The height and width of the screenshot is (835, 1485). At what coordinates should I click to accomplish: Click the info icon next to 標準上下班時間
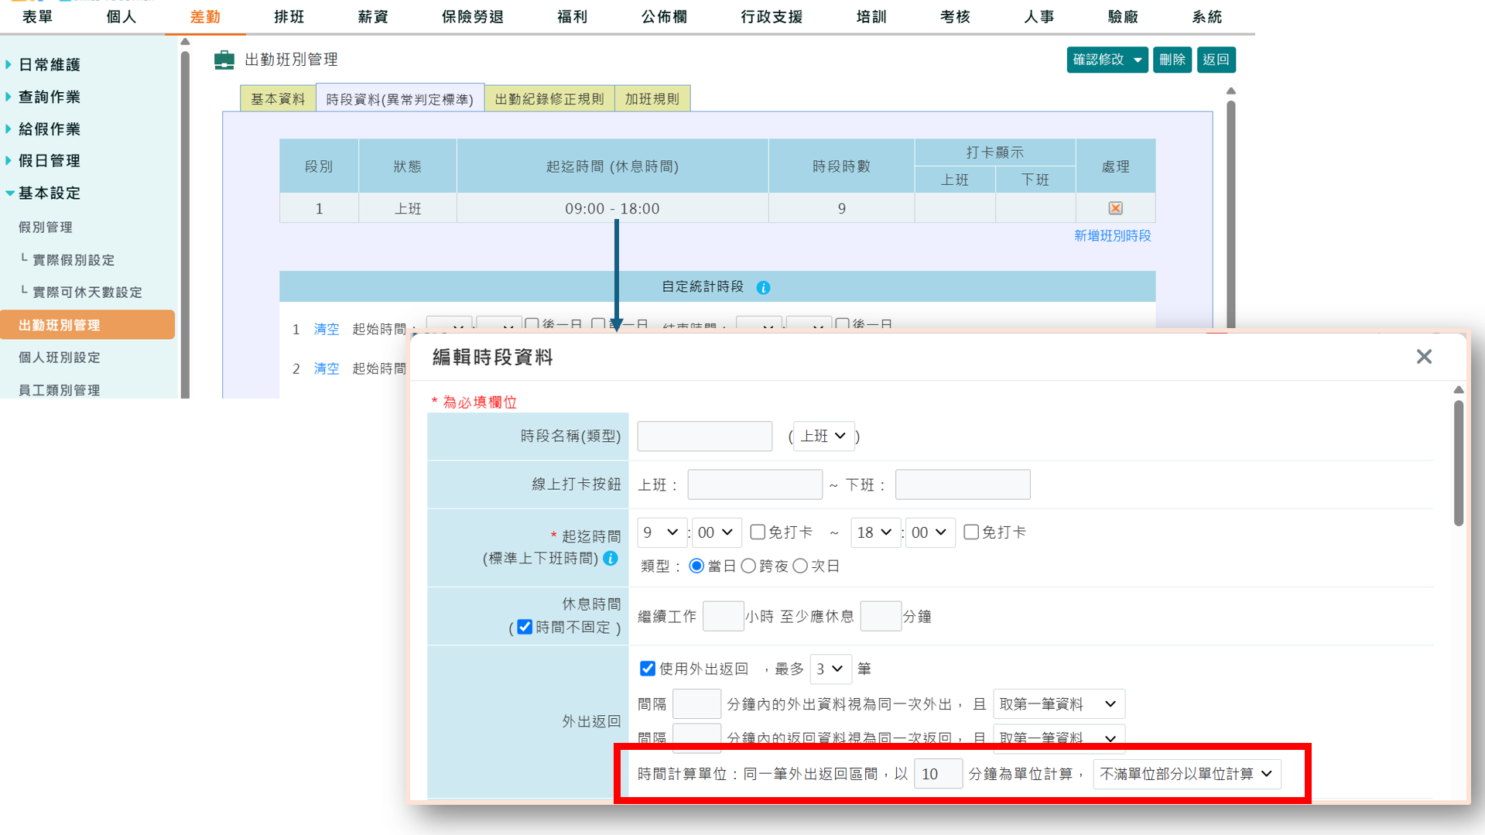[610, 559]
